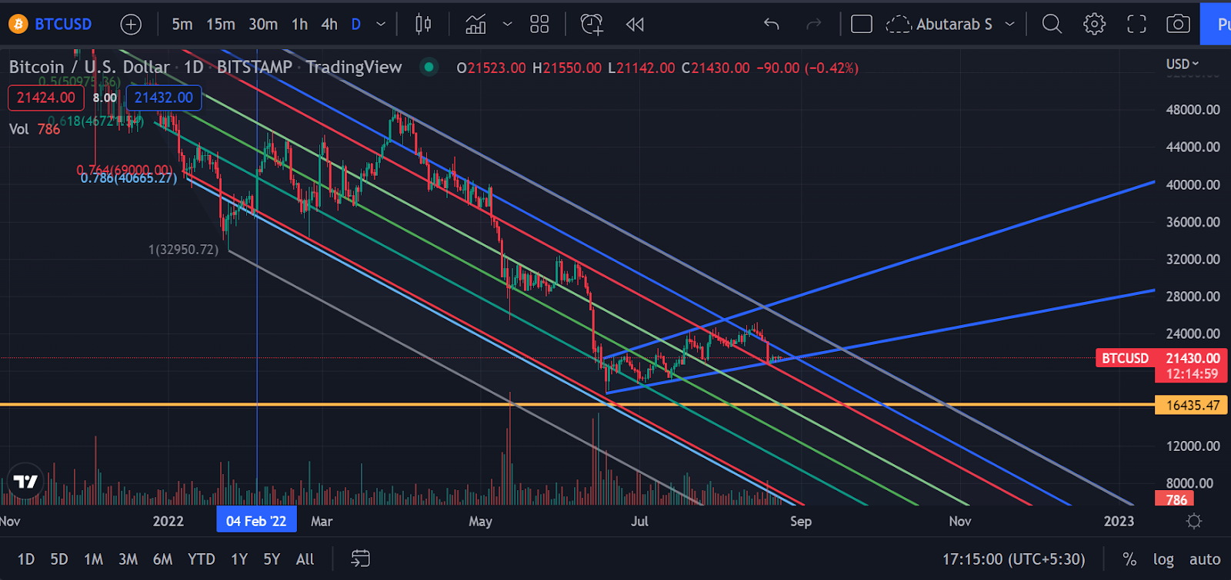Select the 15m timeframe
The width and height of the screenshot is (1231, 580).
click(221, 25)
